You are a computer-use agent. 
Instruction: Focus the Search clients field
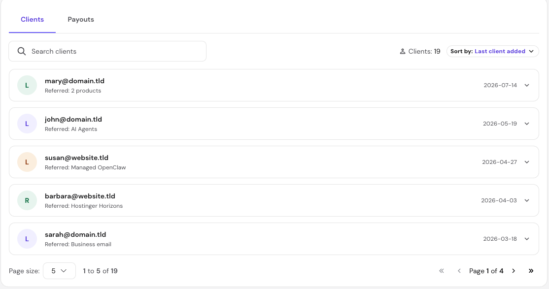tap(107, 51)
